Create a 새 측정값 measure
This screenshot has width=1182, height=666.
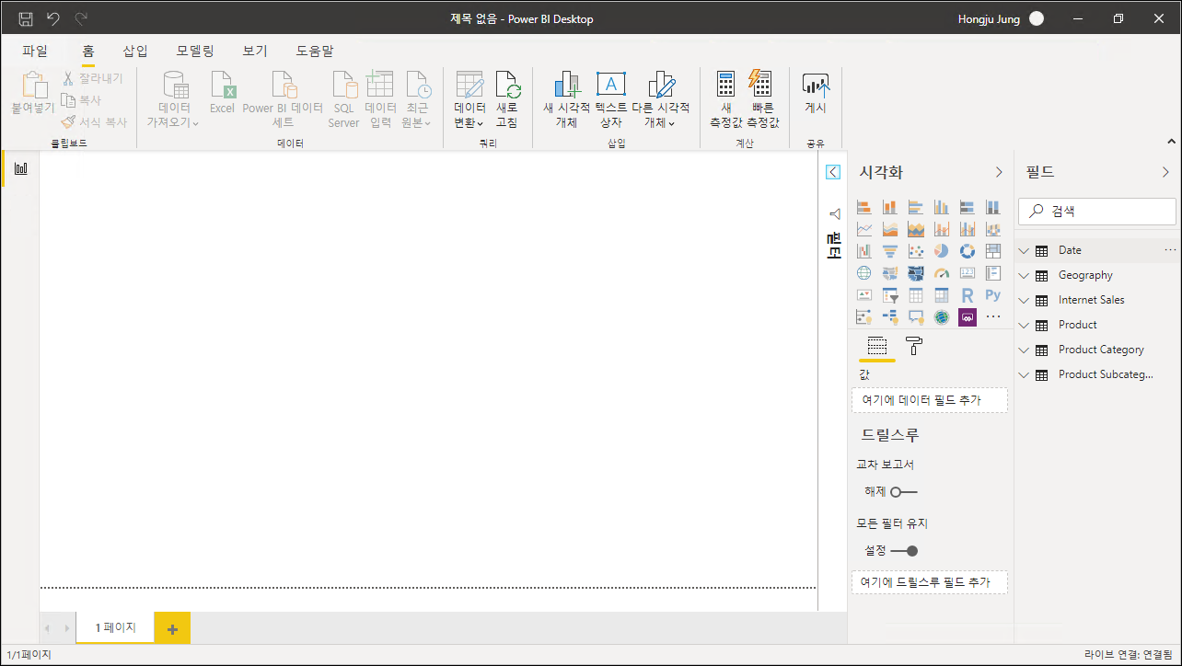(725, 100)
